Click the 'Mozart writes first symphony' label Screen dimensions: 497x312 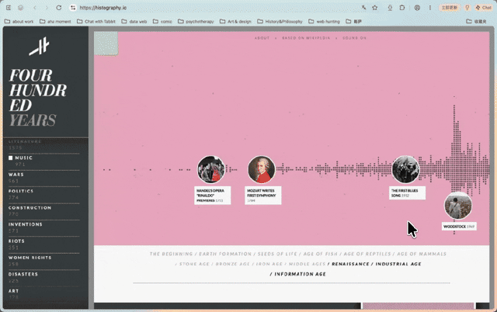tap(262, 196)
